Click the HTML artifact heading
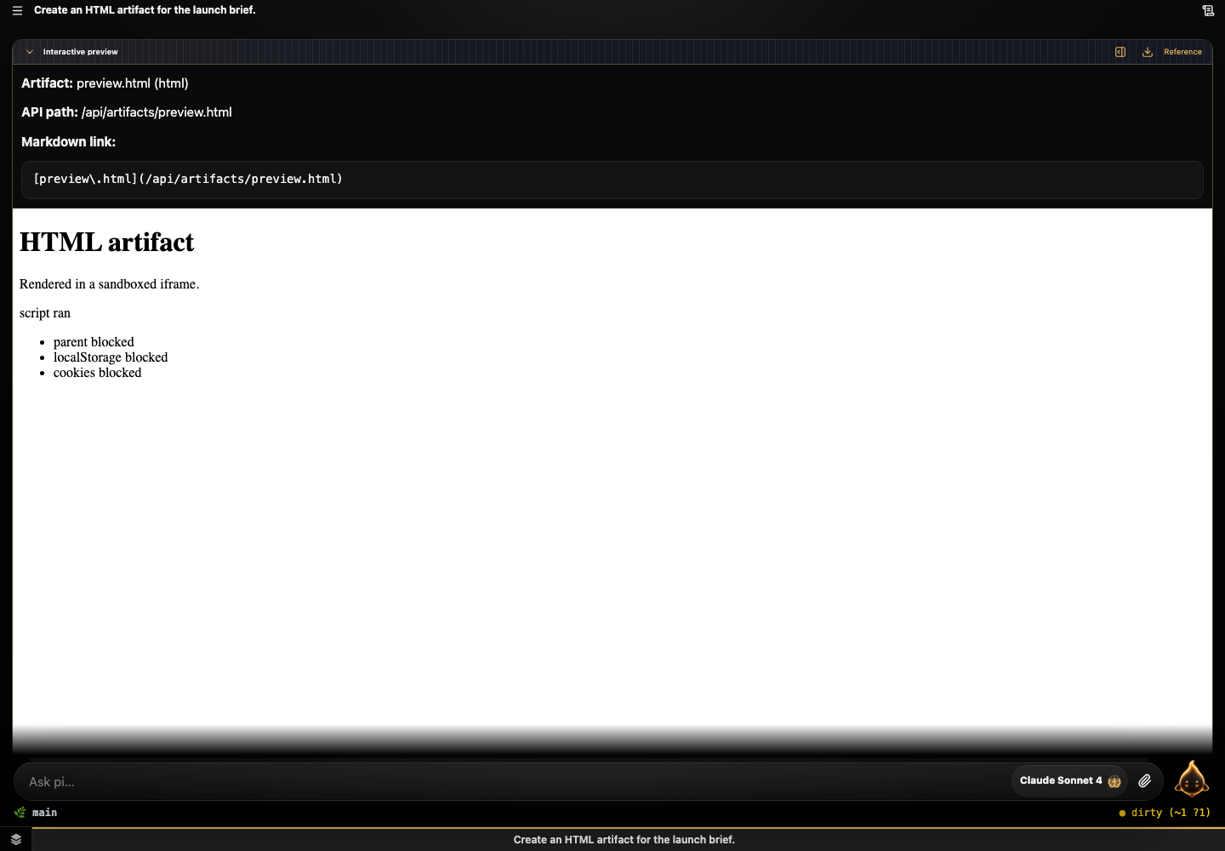The width and height of the screenshot is (1225, 851). tap(106, 243)
